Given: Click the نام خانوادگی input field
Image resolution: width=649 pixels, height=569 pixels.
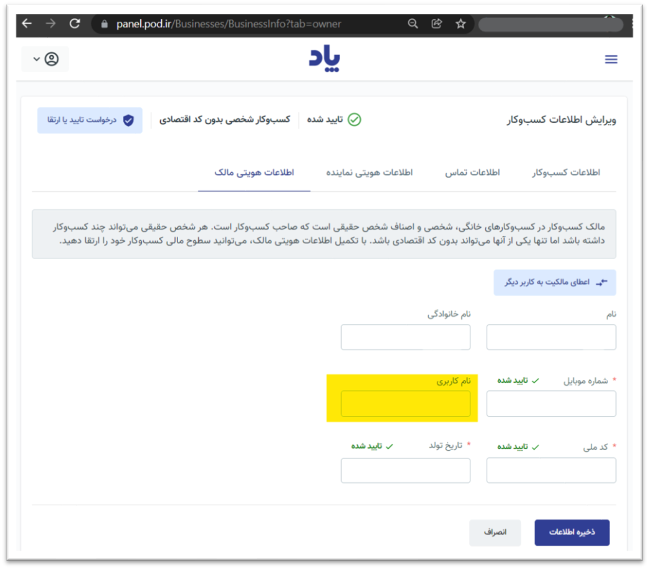Looking at the screenshot, I should [x=405, y=337].
